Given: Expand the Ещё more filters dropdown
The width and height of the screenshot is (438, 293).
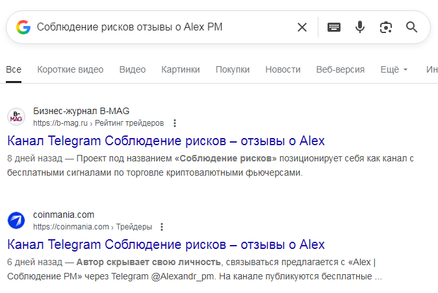Looking at the screenshot, I should (394, 69).
